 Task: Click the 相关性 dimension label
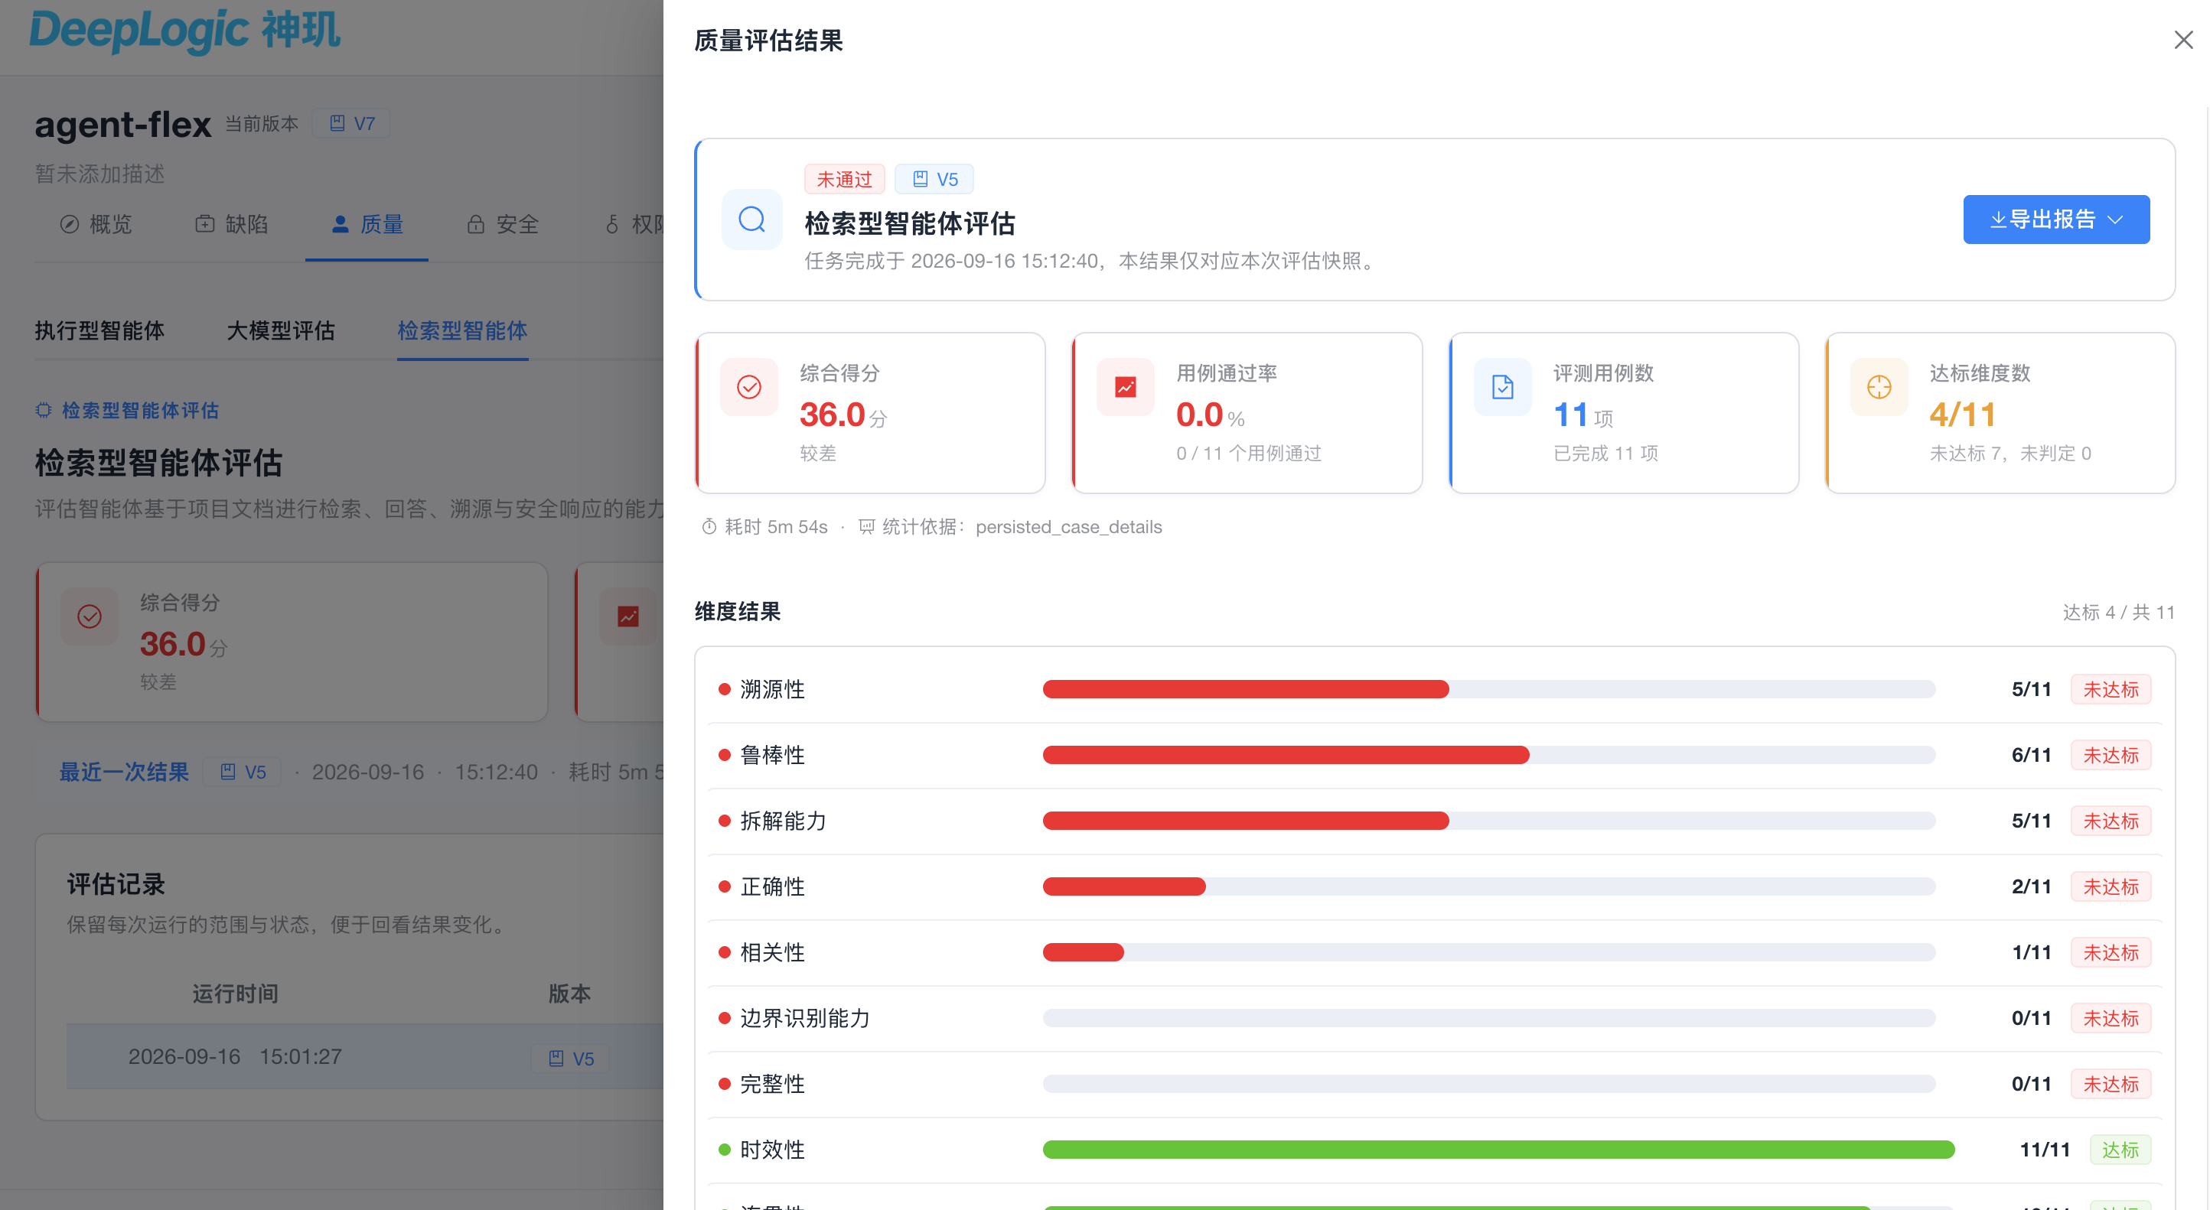(772, 952)
